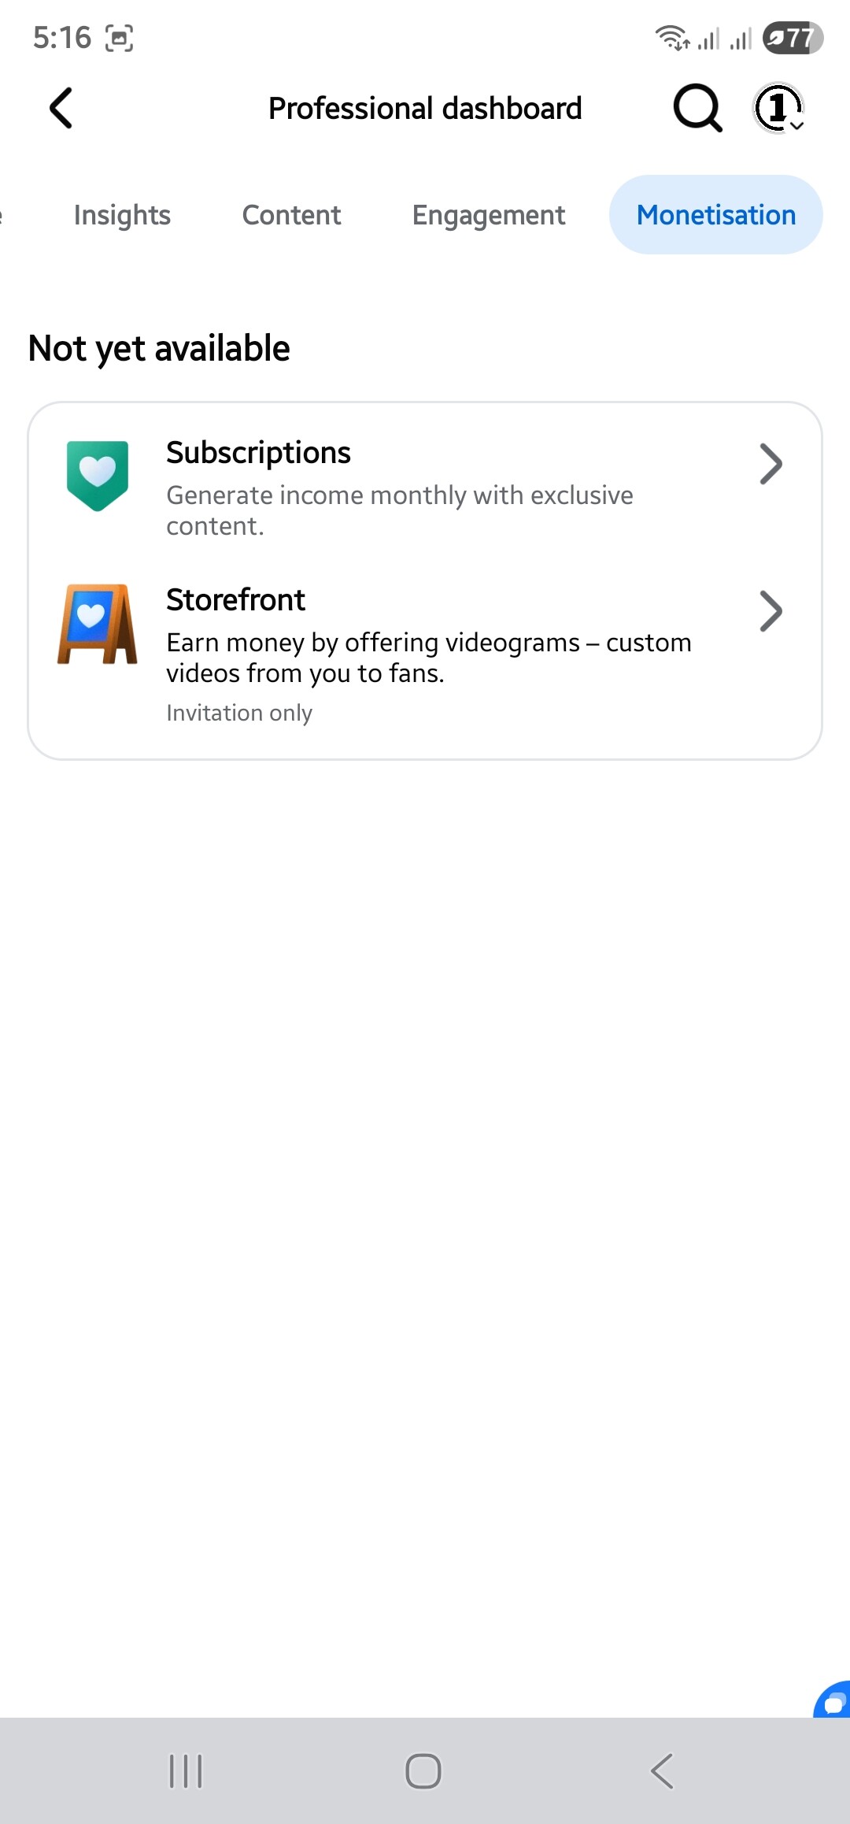This screenshot has width=850, height=1824.
Task: Expand Storefront using its chevron
Action: pos(771,611)
